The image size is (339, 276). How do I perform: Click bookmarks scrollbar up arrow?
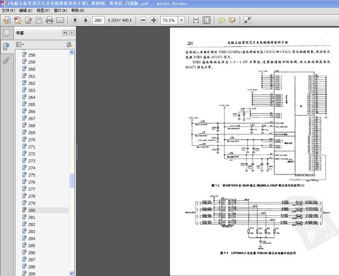point(72,52)
